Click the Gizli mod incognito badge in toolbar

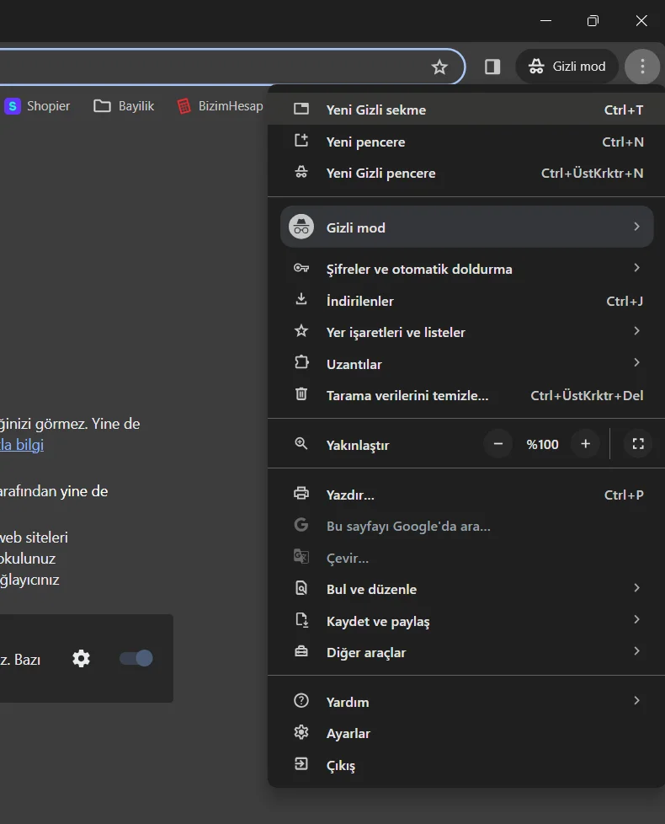pos(567,67)
